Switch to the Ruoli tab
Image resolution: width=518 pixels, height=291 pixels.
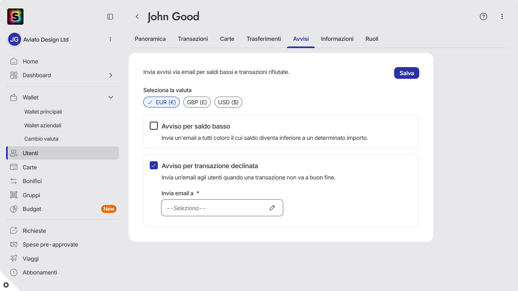coord(372,39)
